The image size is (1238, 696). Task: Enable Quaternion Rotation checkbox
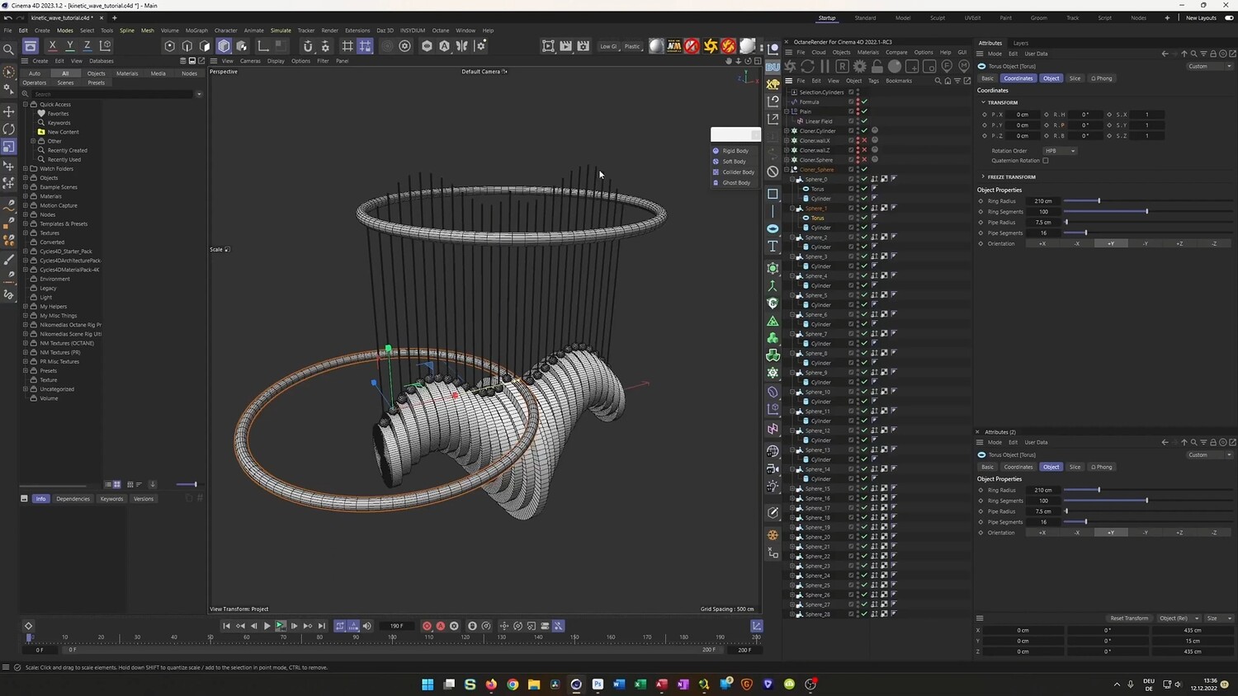pos(1046,161)
